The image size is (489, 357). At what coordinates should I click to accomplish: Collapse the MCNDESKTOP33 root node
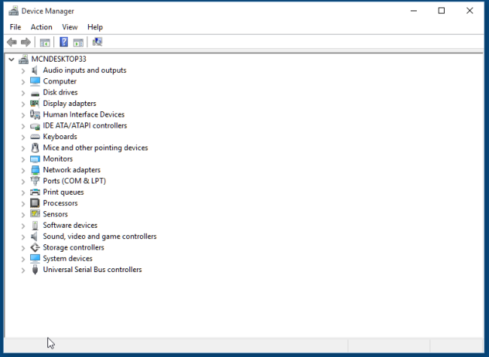click(x=11, y=59)
